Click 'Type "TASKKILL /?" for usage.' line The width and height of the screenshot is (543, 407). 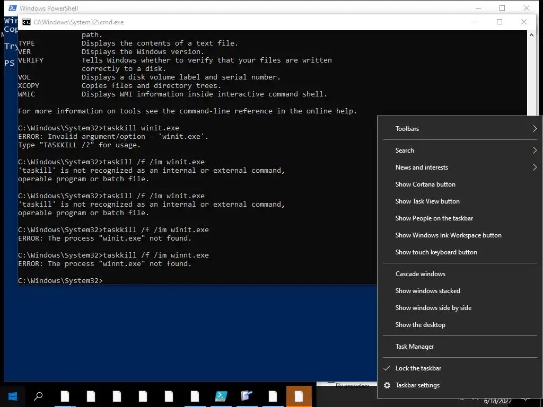tap(80, 145)
